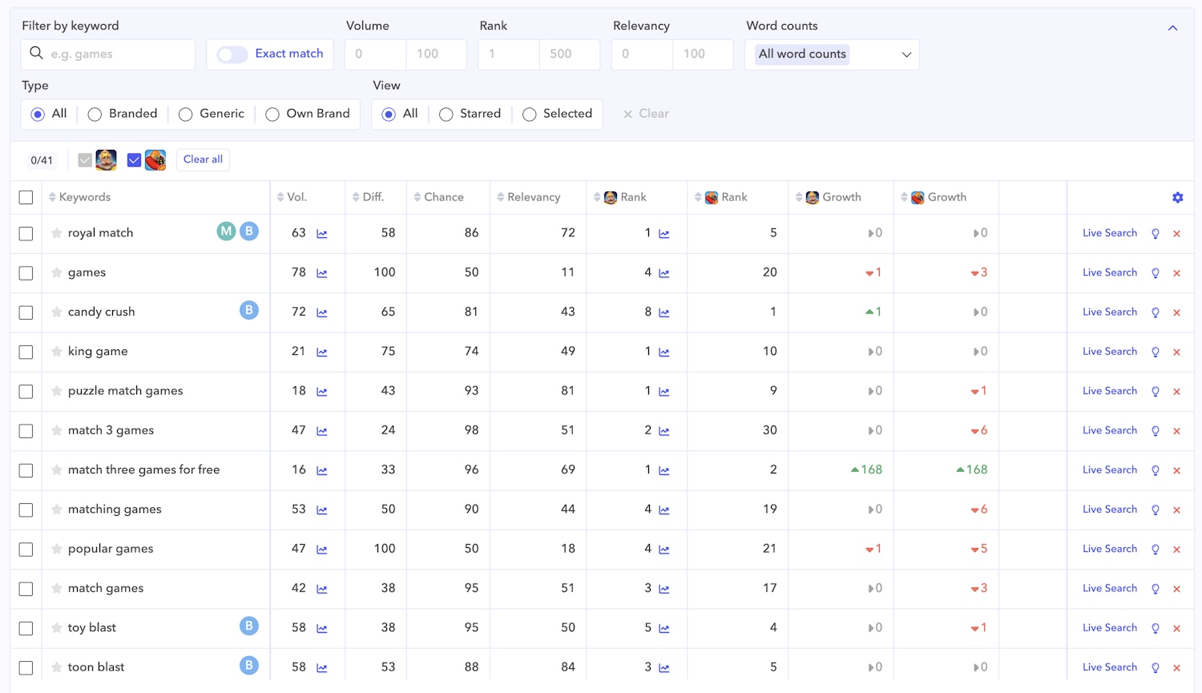Star the 'candy crush' keyword
The image size is (1202, 693).
[57, 312]
